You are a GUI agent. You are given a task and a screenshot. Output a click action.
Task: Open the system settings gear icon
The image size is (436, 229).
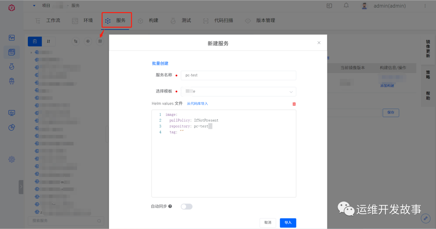[x=12, y=159]
